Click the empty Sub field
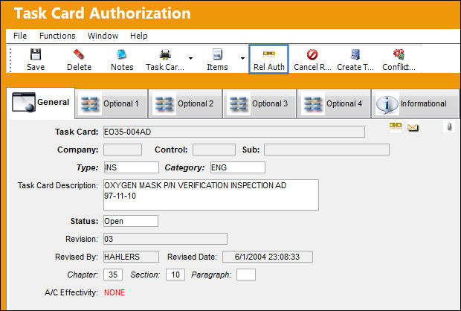Image resolution: width=461 pixels, height=311 pixels. pos(326,150)
